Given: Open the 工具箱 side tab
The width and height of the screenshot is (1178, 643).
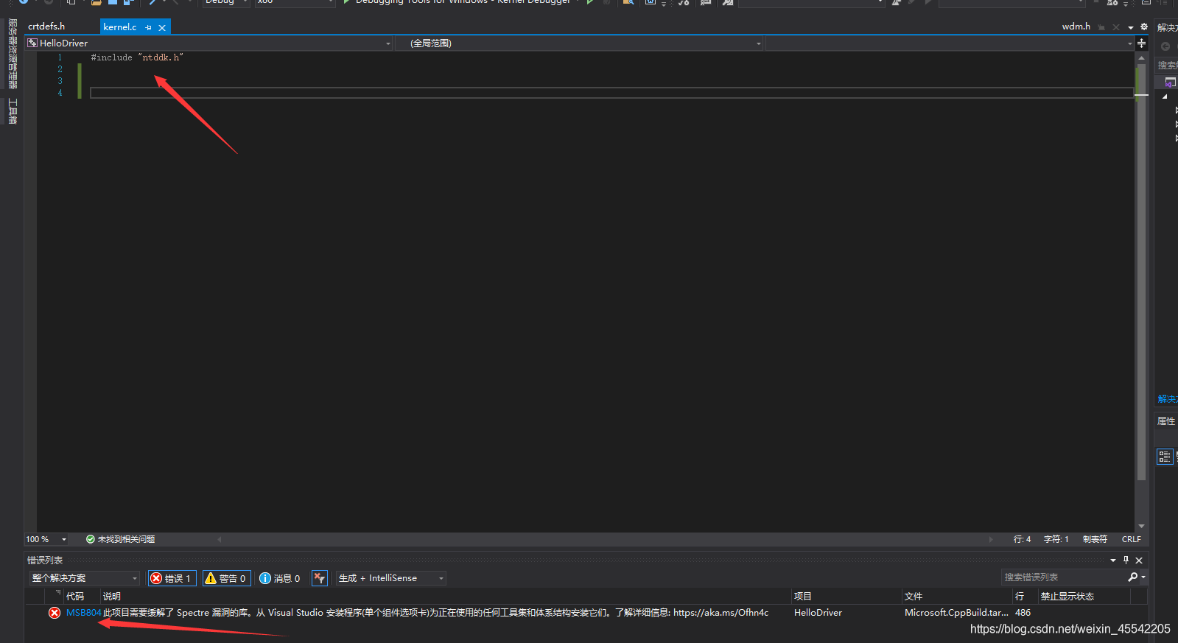Looking at the screenshot, I should coord(13,111).
